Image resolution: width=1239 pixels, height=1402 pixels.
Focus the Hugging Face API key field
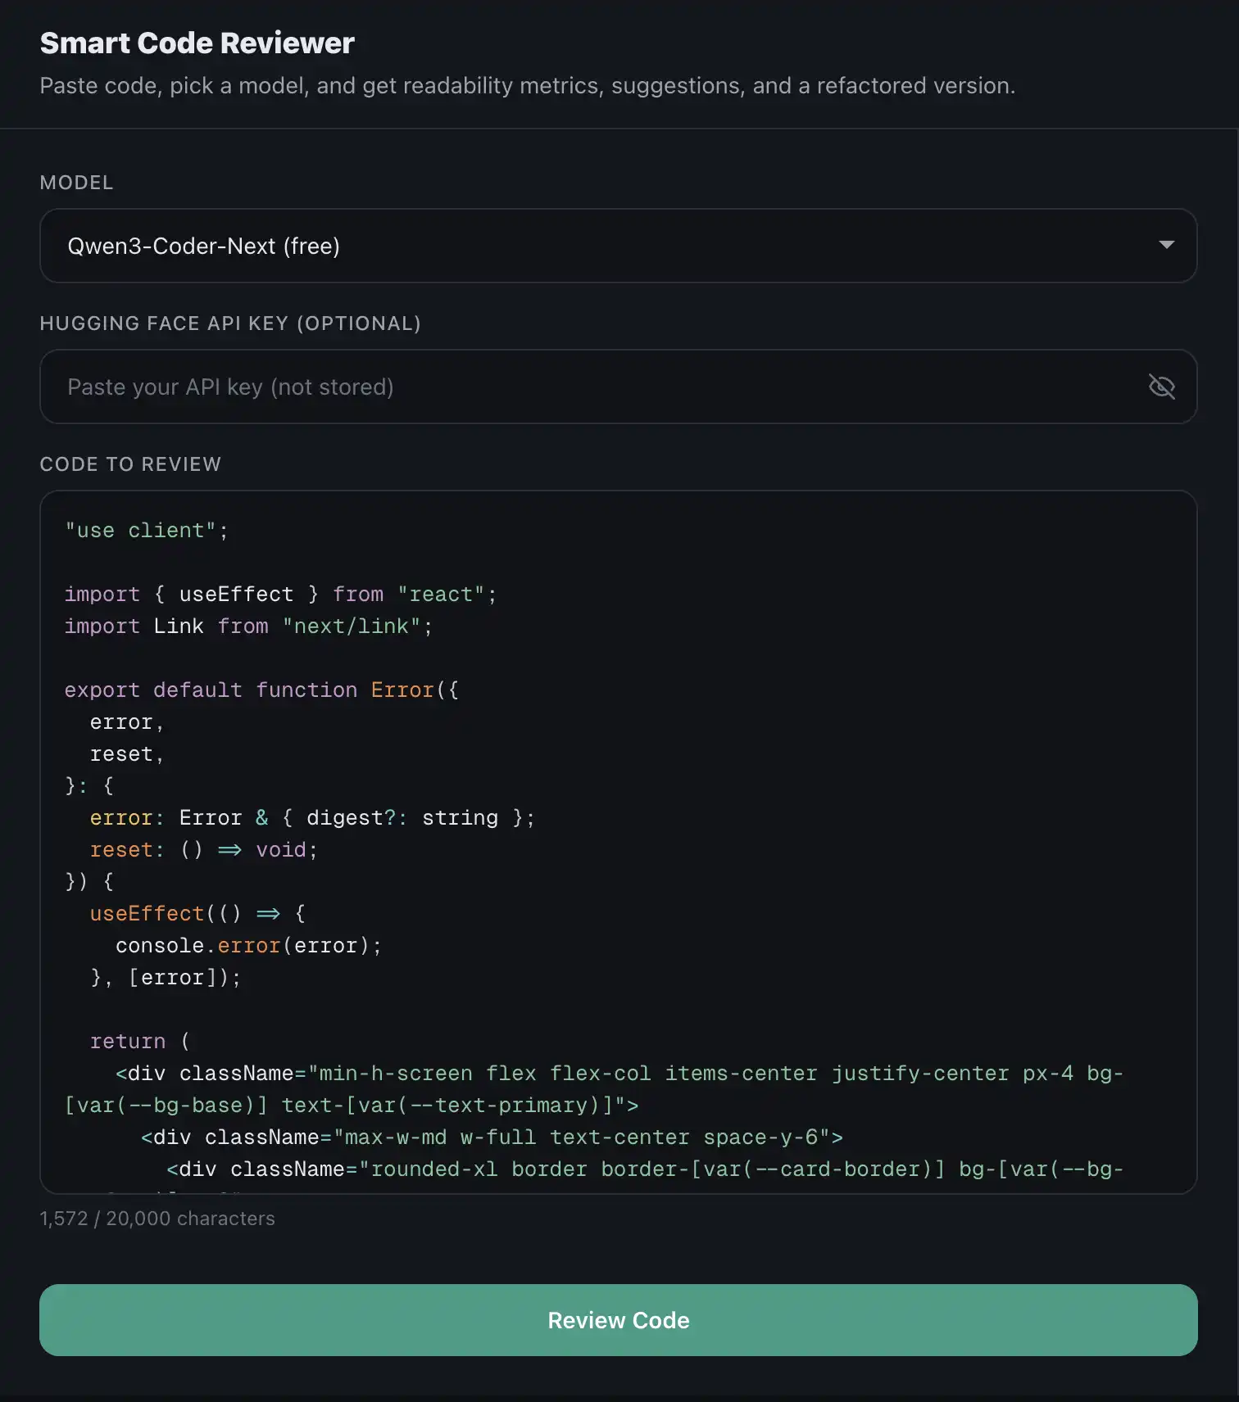click(619, 387)
